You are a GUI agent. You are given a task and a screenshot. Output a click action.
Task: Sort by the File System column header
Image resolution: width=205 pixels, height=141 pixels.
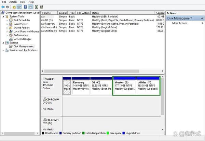(83, 13)
